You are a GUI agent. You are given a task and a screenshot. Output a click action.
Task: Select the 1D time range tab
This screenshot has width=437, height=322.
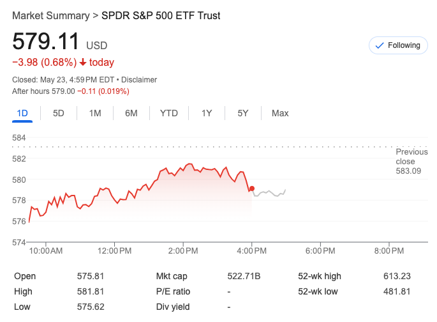[22, 113]
